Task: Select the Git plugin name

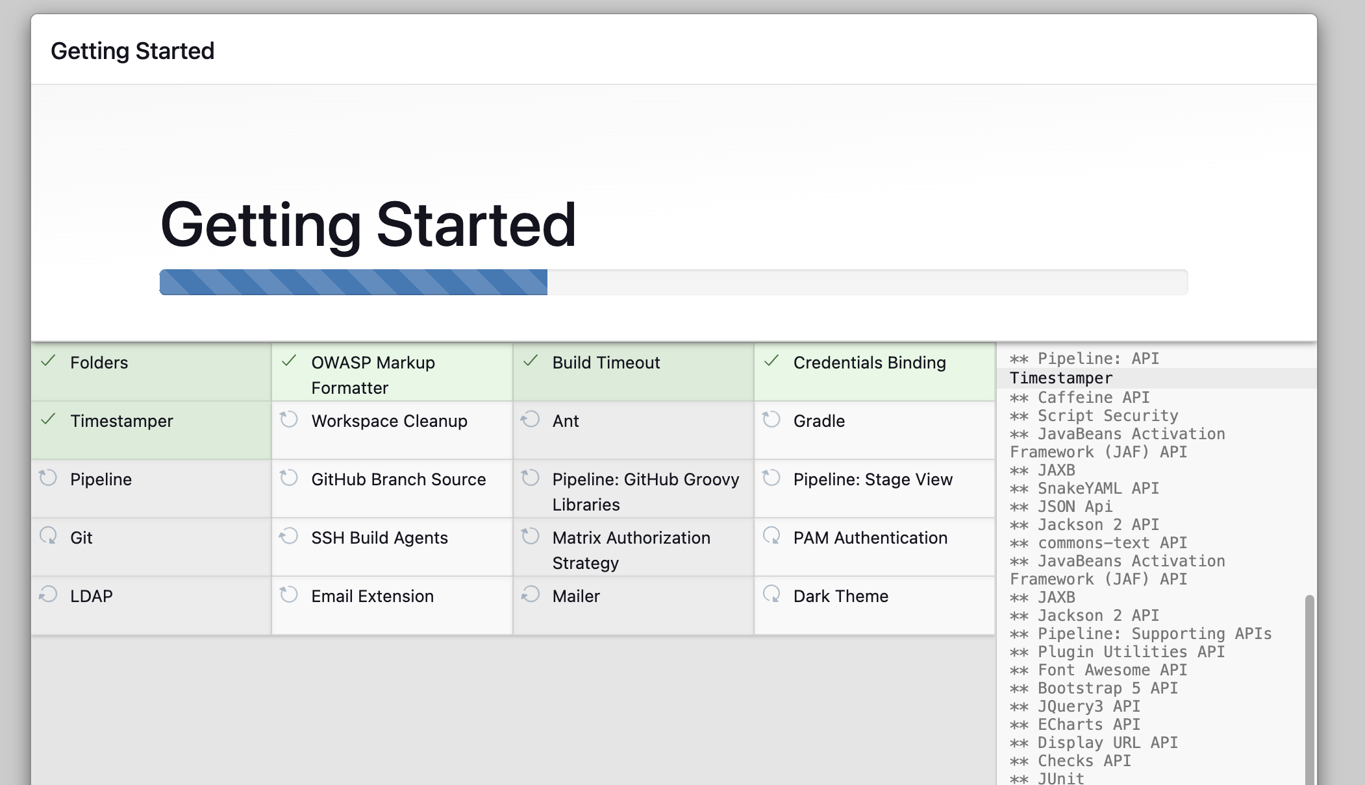Action: click(81, 538)
